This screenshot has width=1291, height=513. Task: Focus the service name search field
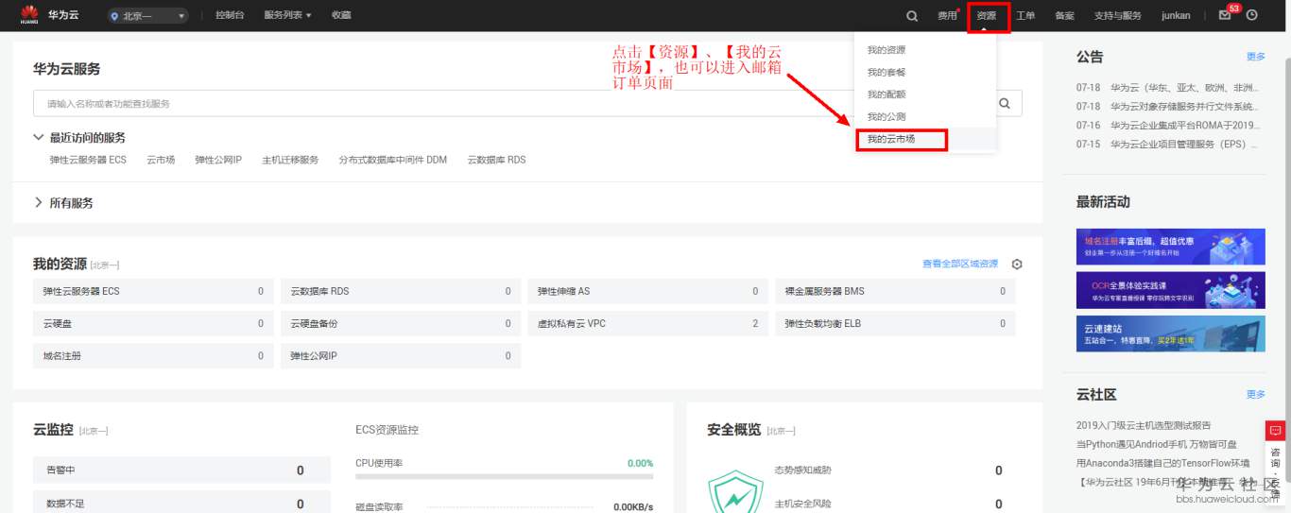(x=510, y=104)
